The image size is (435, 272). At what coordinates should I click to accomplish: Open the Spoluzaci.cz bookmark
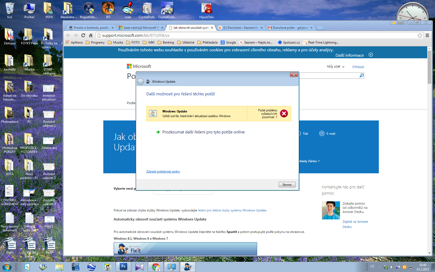click(289, 42)
